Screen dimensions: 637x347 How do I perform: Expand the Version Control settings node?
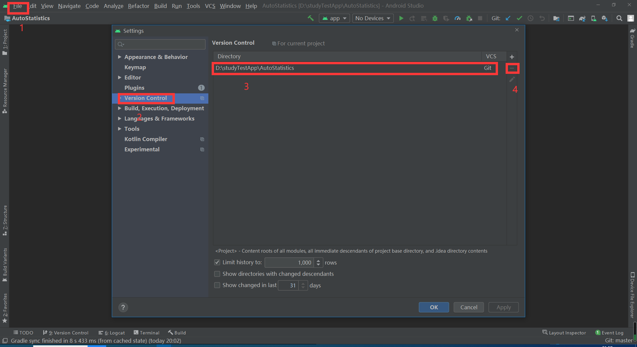(120, 98)
